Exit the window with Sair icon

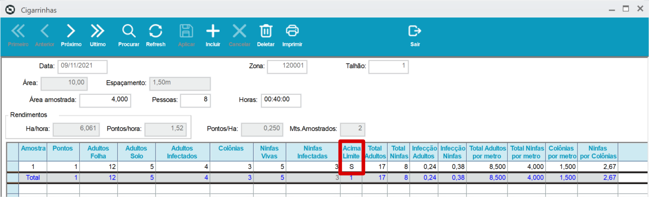click(x=415, y=35)
